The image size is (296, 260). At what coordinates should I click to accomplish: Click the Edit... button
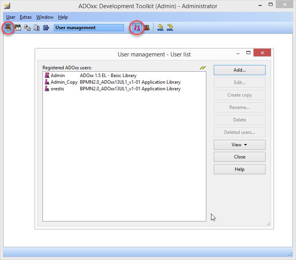pos(239,83)
